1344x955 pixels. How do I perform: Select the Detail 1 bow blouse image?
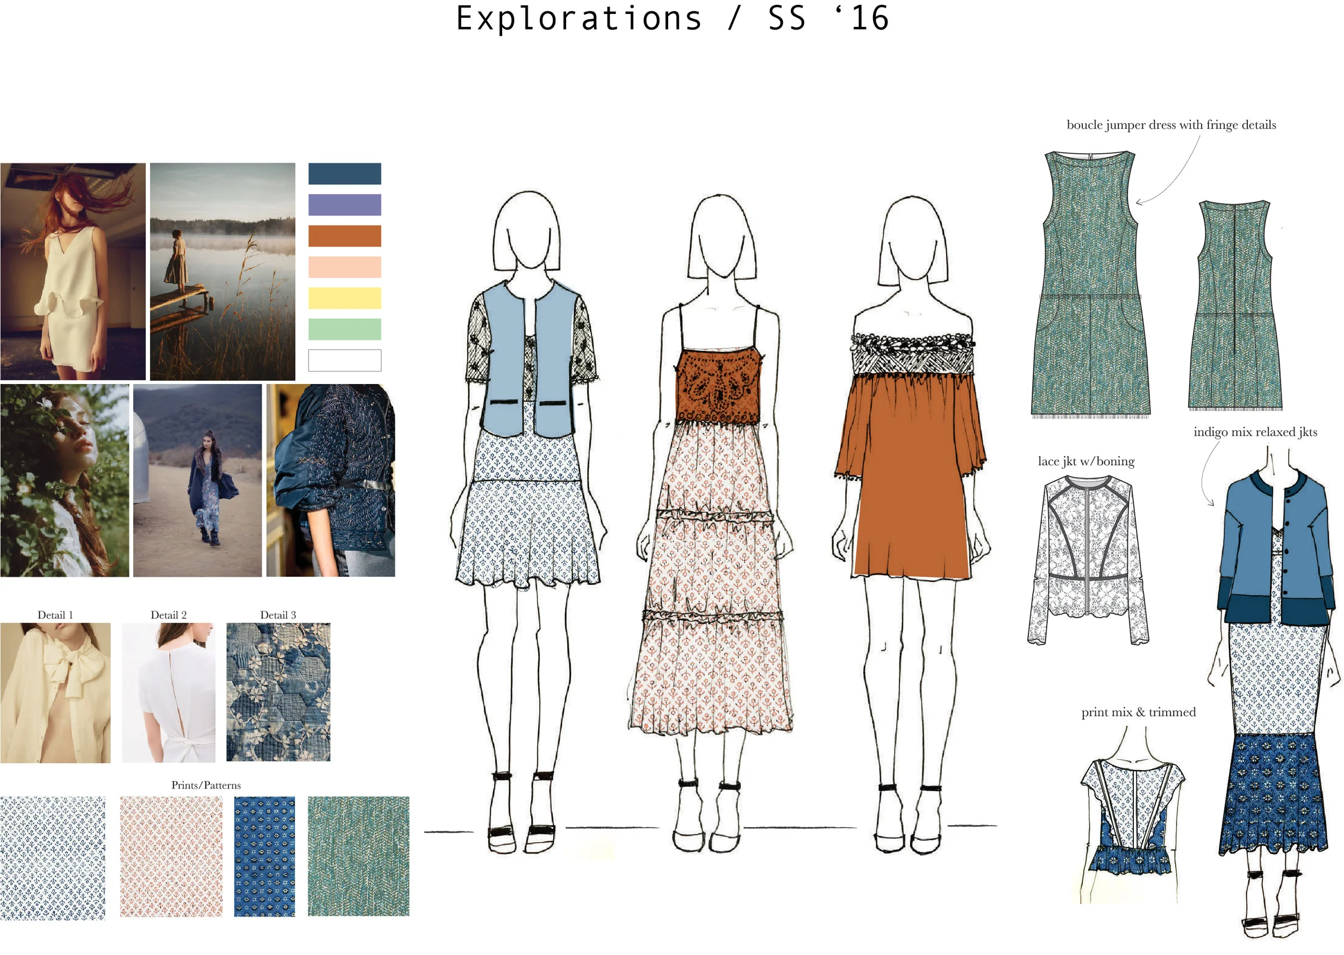tap(55, 693)
